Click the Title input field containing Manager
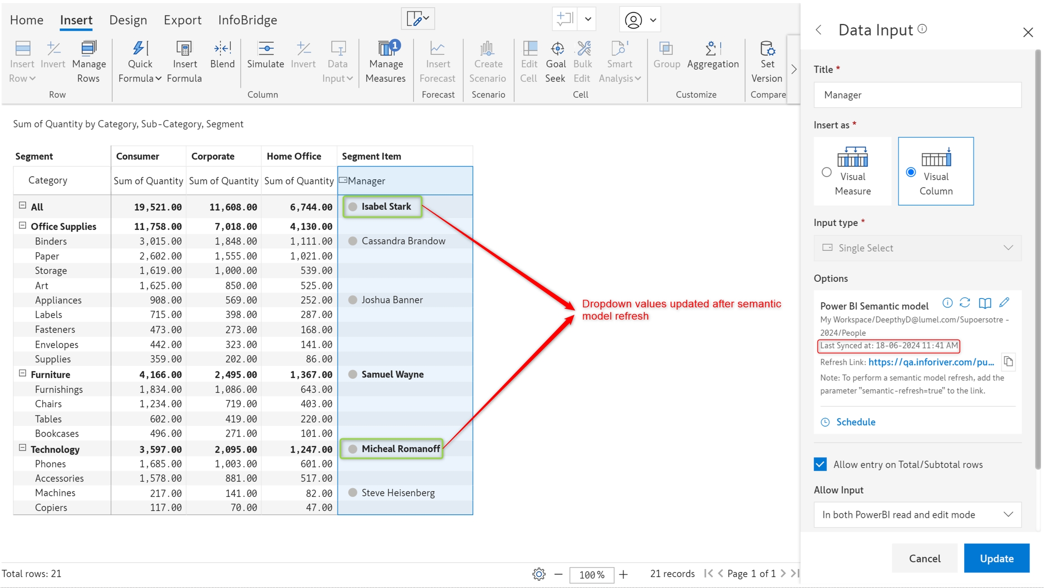1044x588 pixels. click(x=917, y=95)
